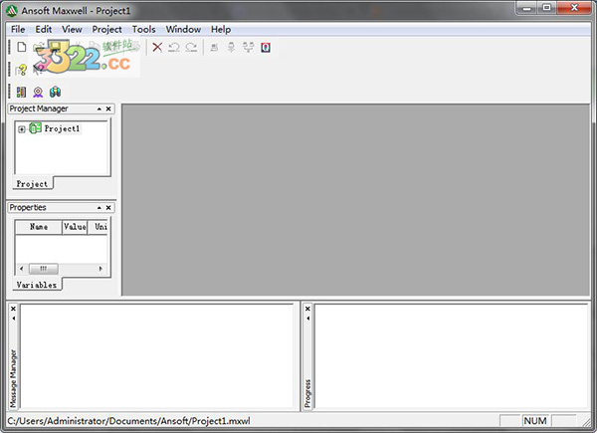Open the Project menu

(107, 29)
